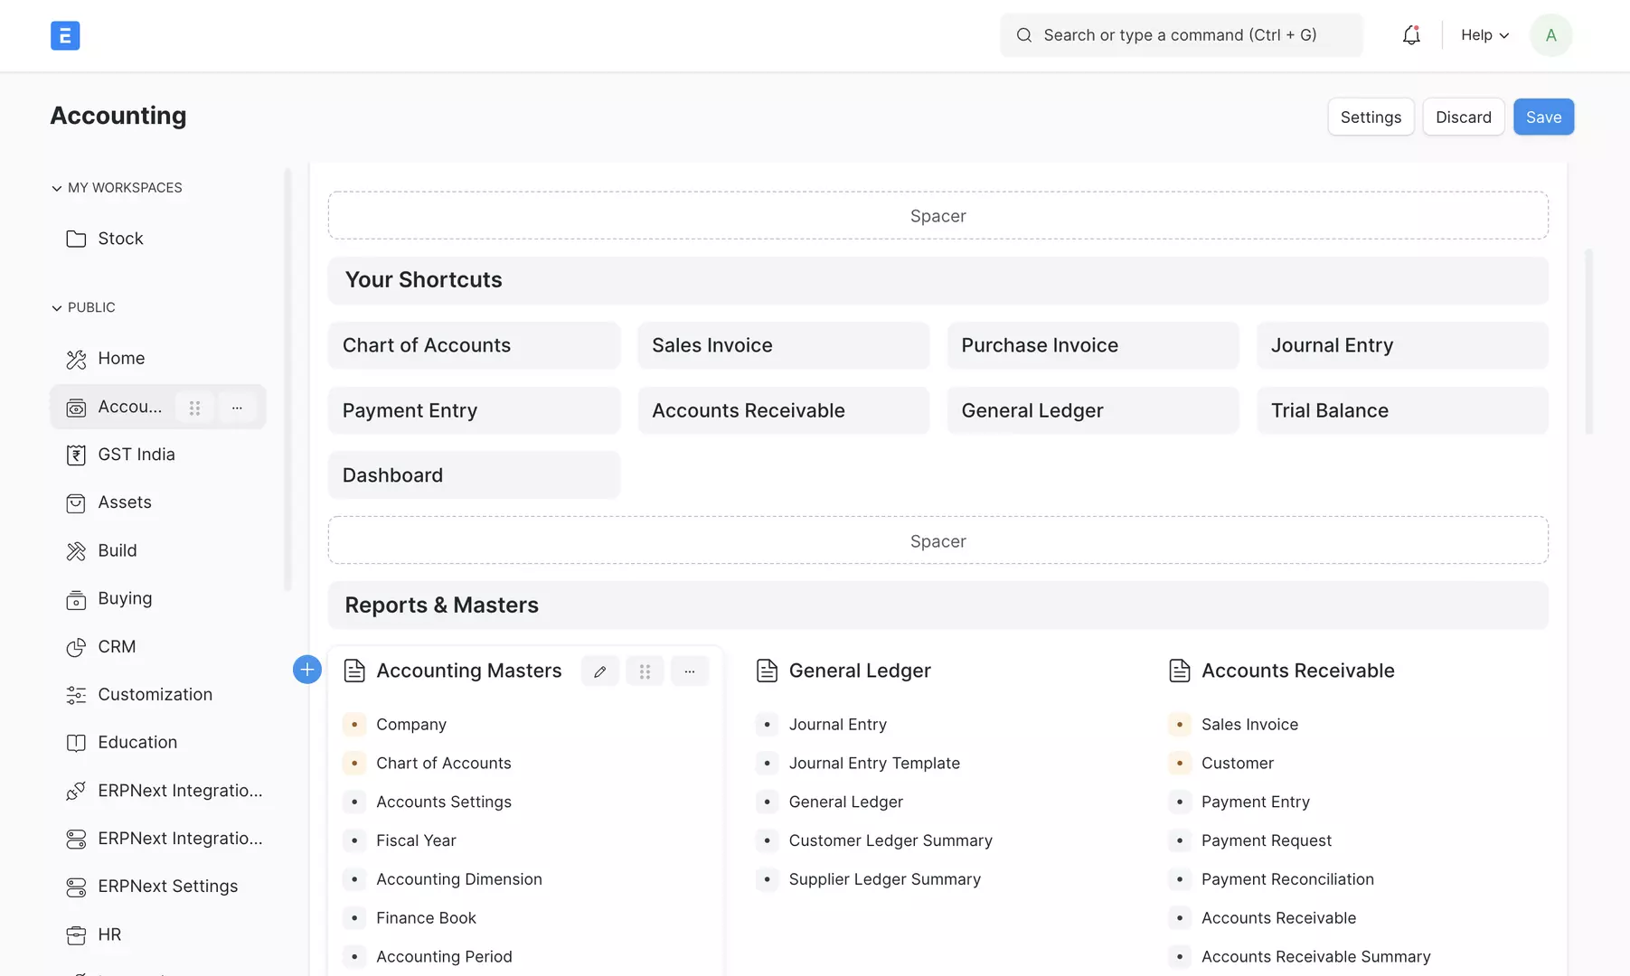Open the Journal Entry Template link
Screen dimensions: 1630x976
point(873,764)
